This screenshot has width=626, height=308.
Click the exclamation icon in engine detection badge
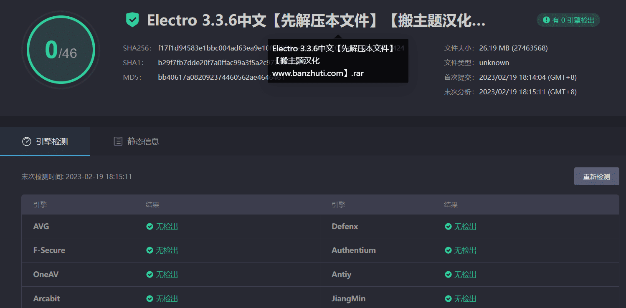tap(546, 20)
